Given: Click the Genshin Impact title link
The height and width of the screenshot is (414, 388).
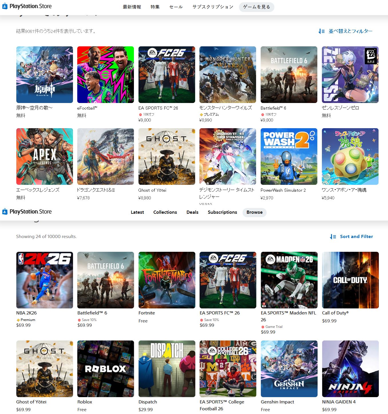Looking at the screenshot, I should point(278,402).
